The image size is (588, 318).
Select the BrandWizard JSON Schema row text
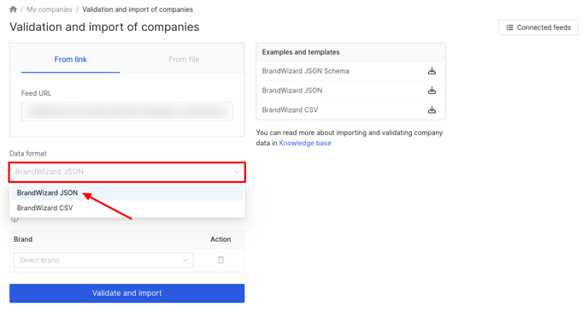tap(306, 71)
